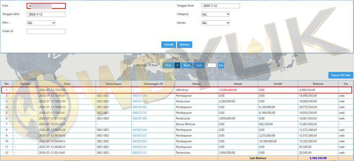Open Keterangan ID link in row 2
Screen dimensions: 354x161
[x=139, y=96]
